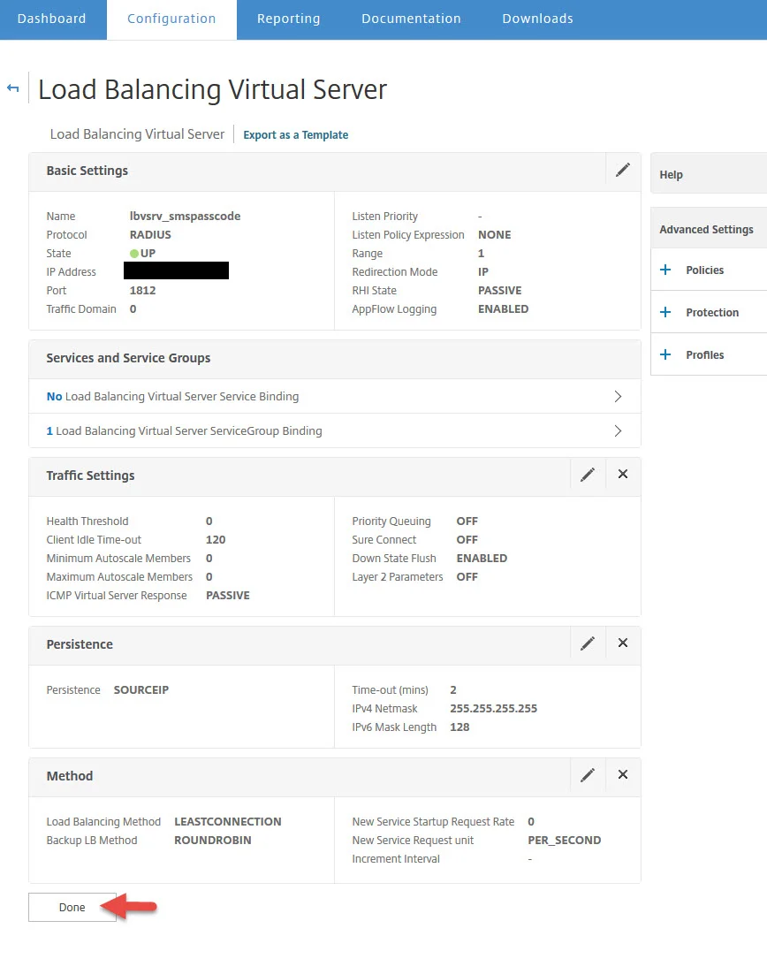This screenshot has height=959, width=767.
Task: Open the Reporting tab
Action: 289,19
